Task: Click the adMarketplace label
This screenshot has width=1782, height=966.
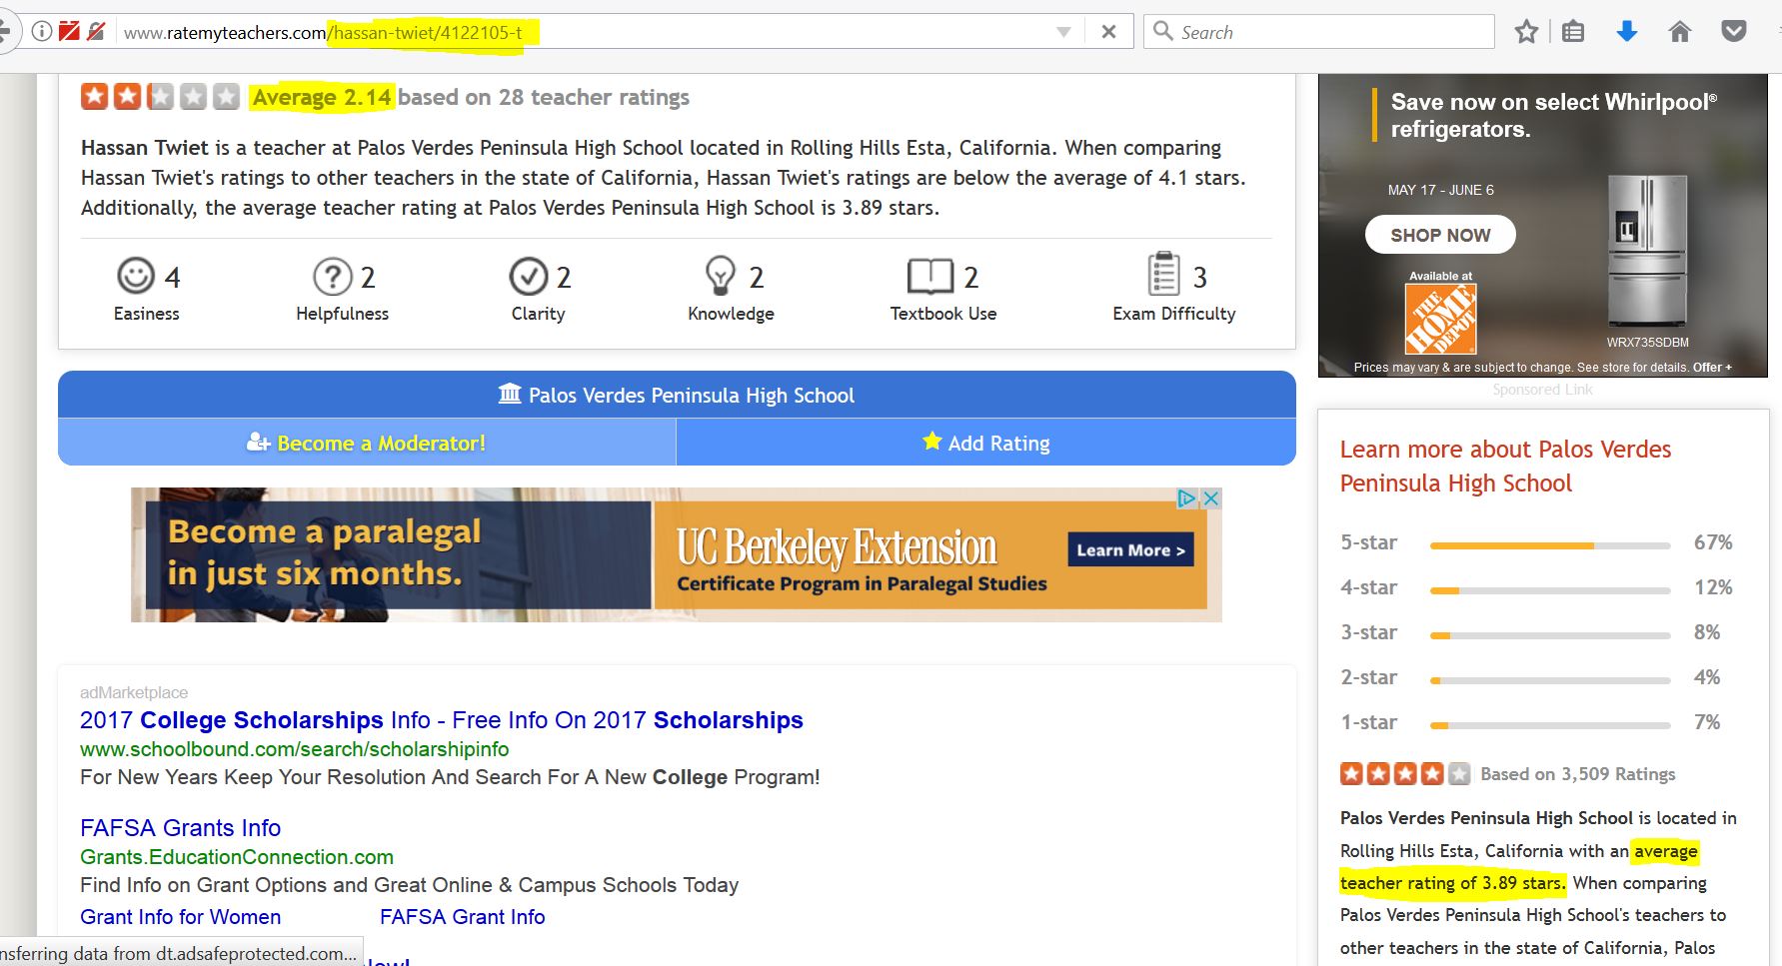Action: coord(134,692)
